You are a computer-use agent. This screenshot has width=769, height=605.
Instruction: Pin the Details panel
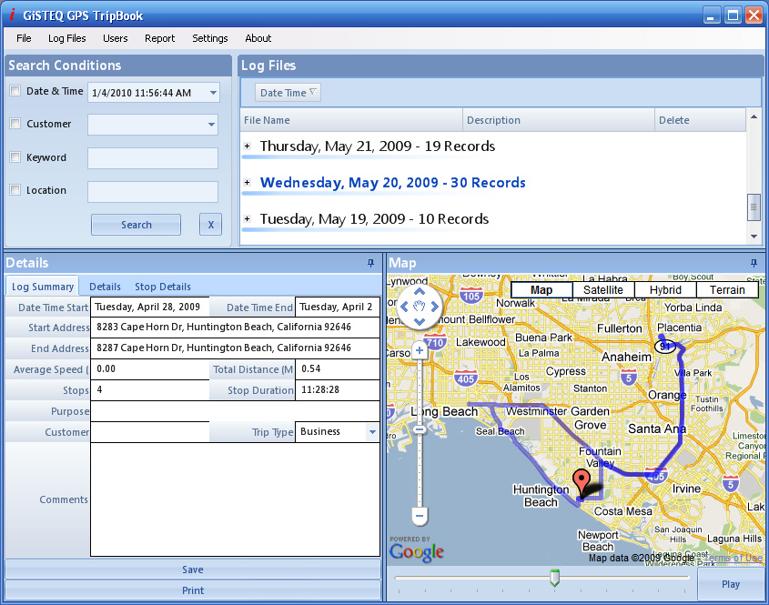(x=370, y=263)
